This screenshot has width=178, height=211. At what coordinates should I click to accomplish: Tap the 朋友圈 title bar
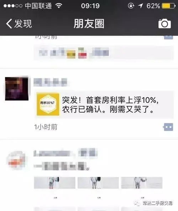[x=89, y=24]
